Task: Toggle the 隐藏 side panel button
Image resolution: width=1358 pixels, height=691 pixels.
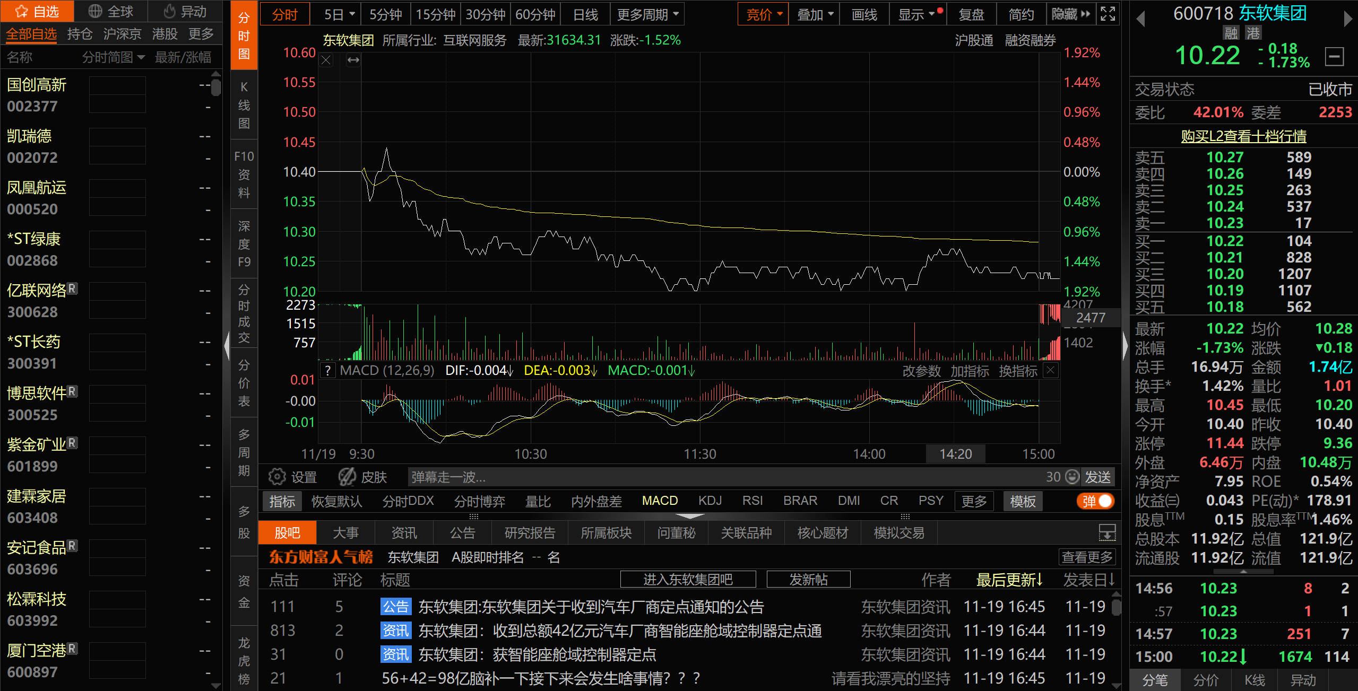Action: click(x=1071, y=14)
